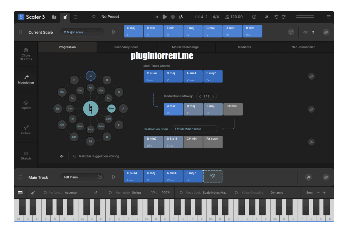Image resolution: width=348 pixels, height=229 pixels.
Task: Favorite the current preset with heart icon
Action: pyautogui.click(x=94, y=17)
